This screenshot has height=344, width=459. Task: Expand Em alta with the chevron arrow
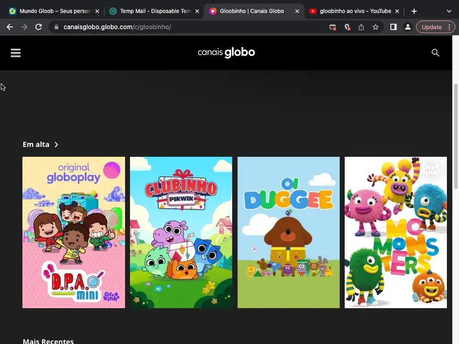tap(56, 145)
